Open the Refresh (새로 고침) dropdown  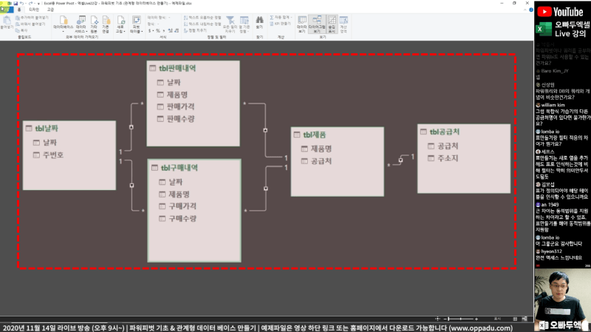(x=120, y=24)
